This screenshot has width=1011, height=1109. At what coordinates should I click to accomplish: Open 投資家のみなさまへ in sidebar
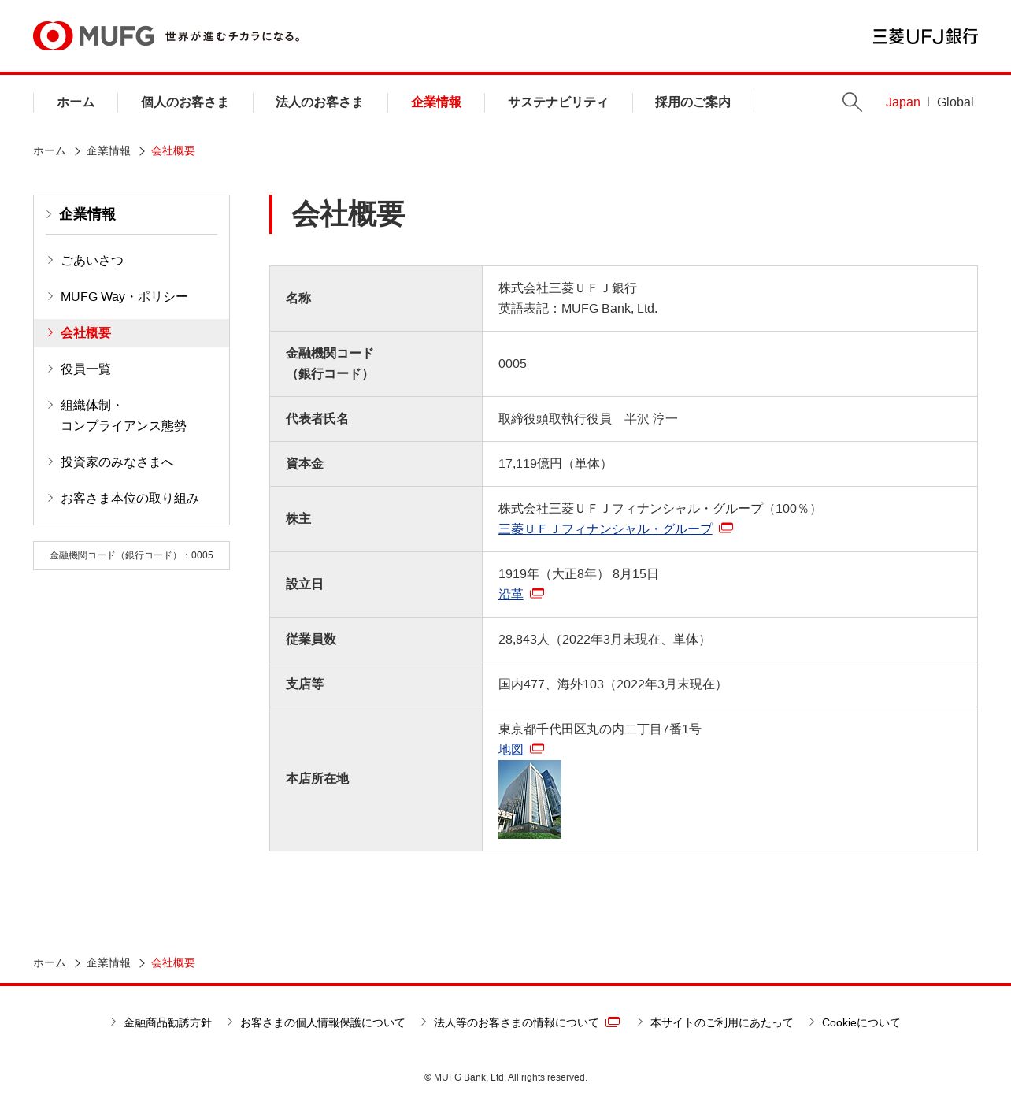(117, 462)
